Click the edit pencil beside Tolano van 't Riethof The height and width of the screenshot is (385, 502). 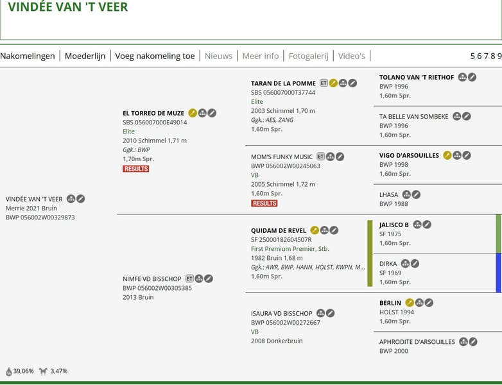(472, 77)
